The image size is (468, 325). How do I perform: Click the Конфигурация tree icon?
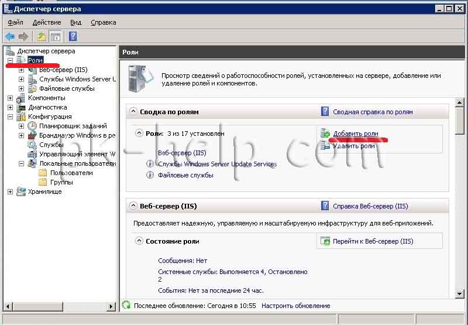coord(21,117)
